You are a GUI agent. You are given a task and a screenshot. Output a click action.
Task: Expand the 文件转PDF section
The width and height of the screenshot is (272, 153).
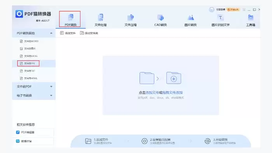(x=34, y=86)
